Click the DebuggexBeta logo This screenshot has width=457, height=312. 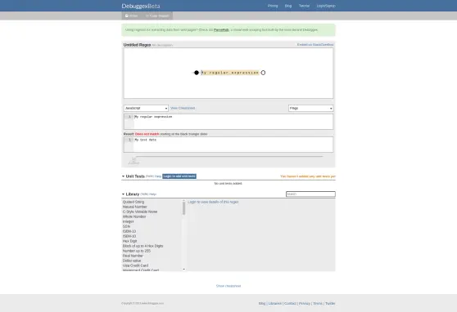click(x=141, y=6)
